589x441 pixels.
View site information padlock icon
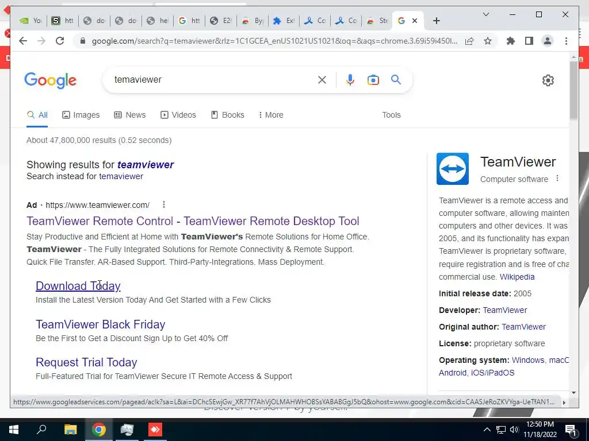[x=83, y=41]
